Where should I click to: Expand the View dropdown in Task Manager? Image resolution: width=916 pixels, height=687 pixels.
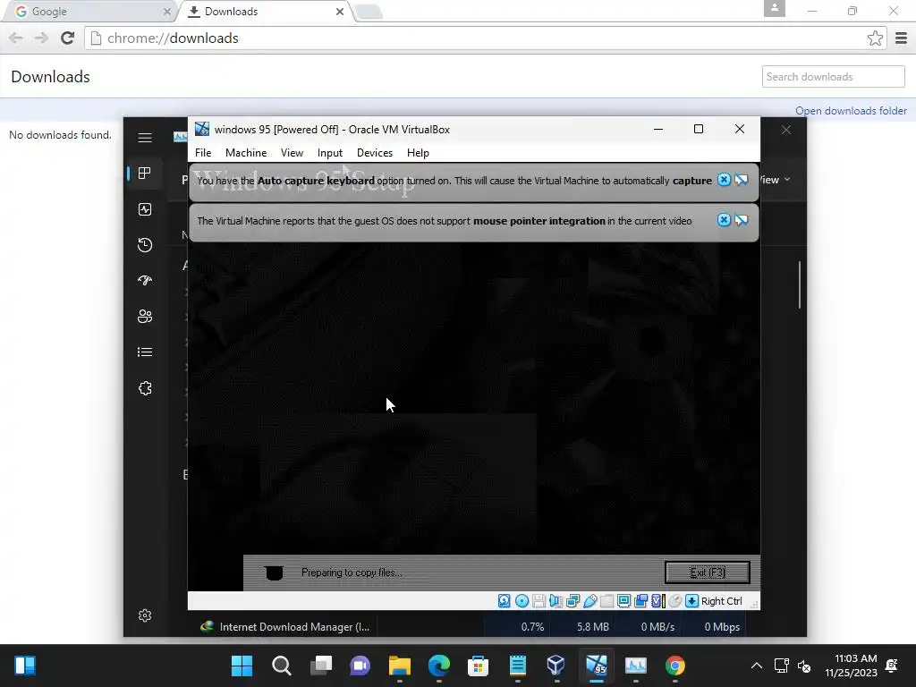[776, 180]
